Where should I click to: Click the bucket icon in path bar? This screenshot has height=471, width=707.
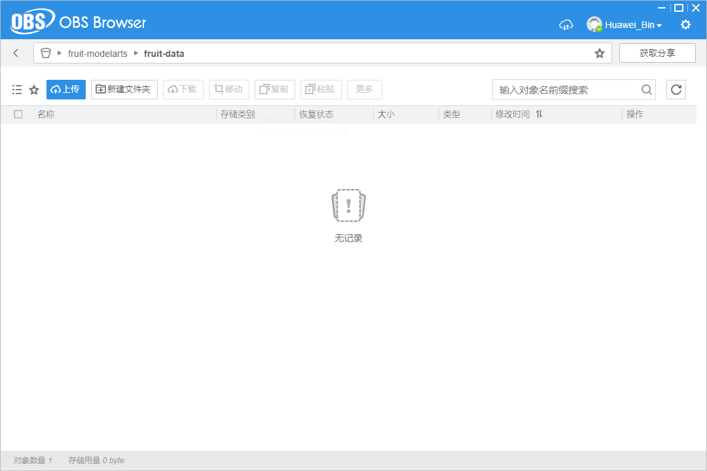pos(46,53)
